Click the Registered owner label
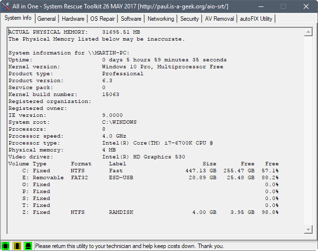Viewport: 318px width, 251px height. tap(38, 108)
